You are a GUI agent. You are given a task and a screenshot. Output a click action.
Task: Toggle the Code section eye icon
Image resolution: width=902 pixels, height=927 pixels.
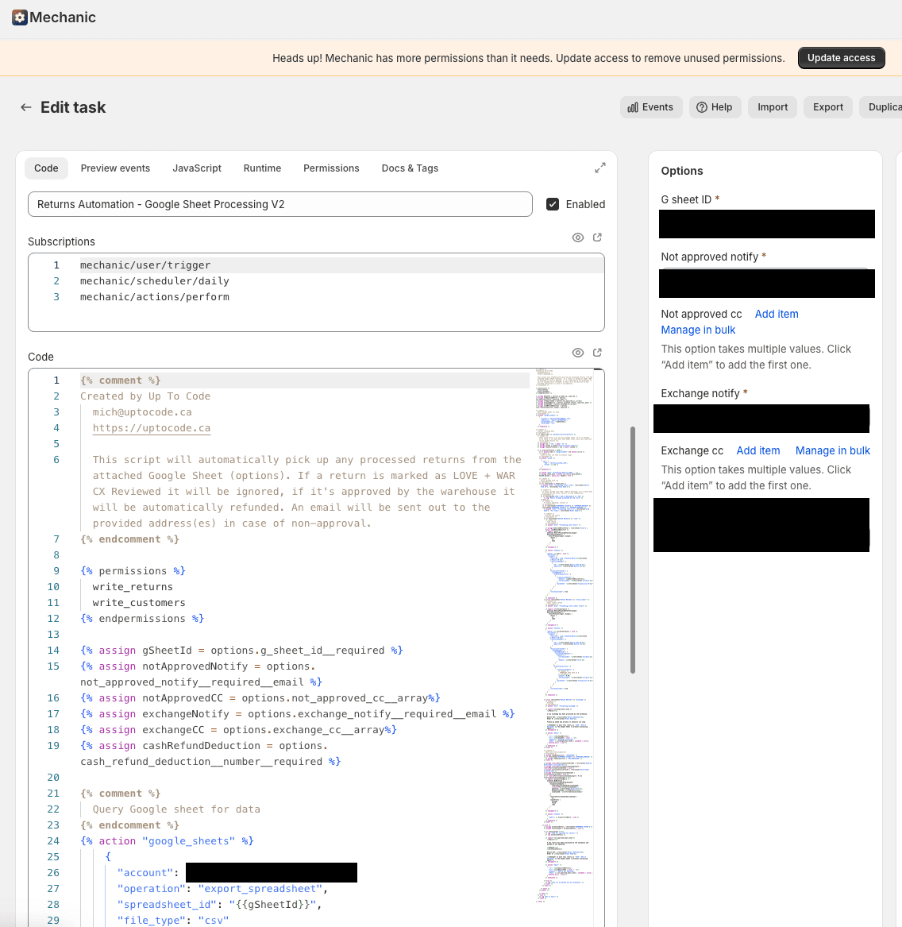[578, 353]
